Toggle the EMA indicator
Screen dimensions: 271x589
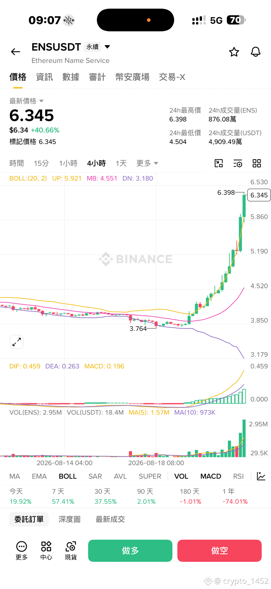[x=39, y=476]
